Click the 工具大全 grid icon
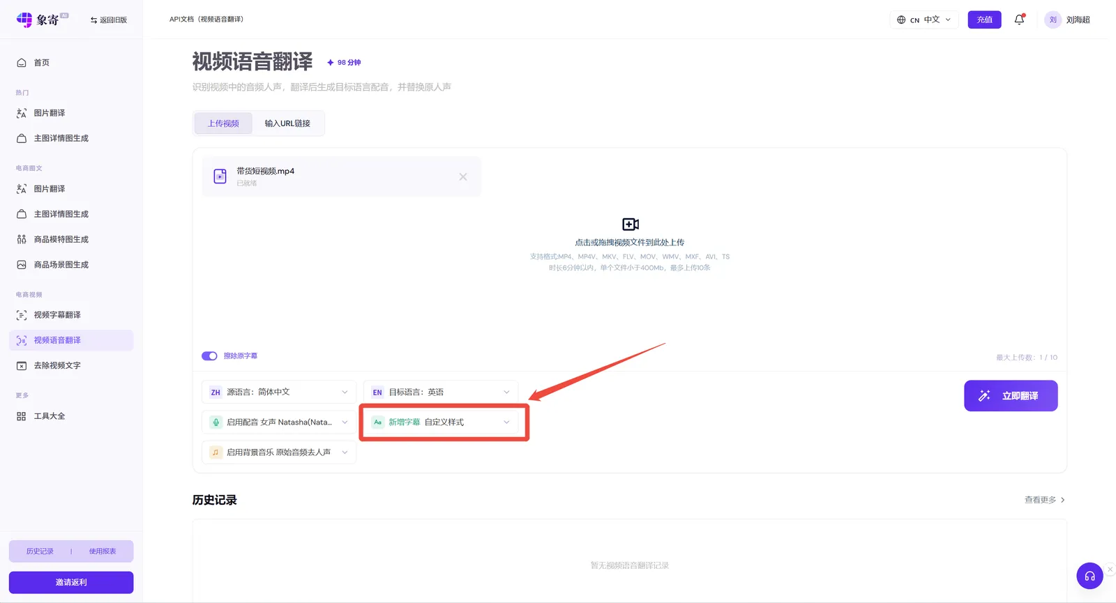 [22, 416]
